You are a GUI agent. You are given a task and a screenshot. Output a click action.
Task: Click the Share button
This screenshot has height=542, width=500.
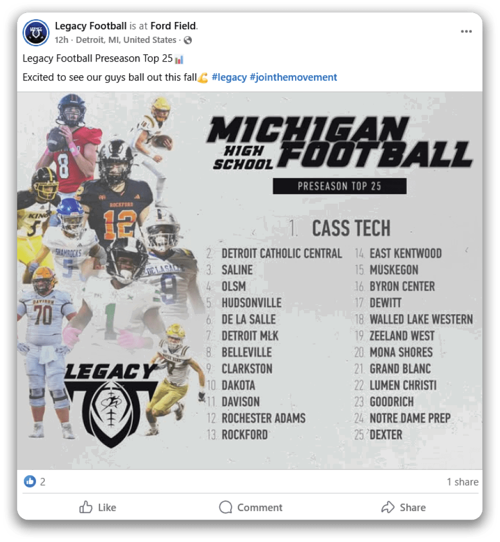(403, 507)
